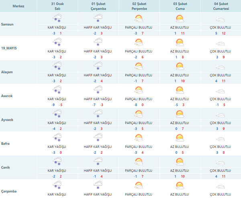The width and height of the screenshot is (241, 198).
Task: Select the 04 Şubat Cumartesi column header
Action: [221, 6]
